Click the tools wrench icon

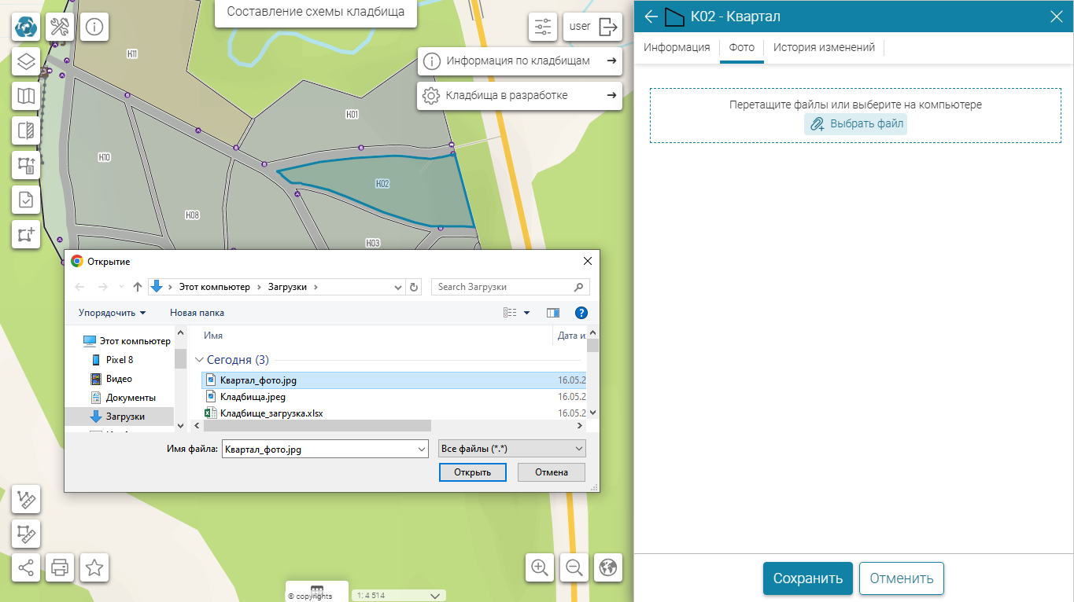(x=60, y=27)
